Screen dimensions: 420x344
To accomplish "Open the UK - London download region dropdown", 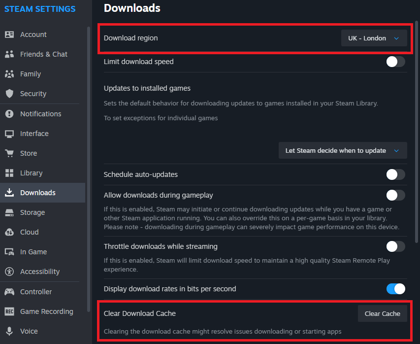I will [x=374, y=38].
